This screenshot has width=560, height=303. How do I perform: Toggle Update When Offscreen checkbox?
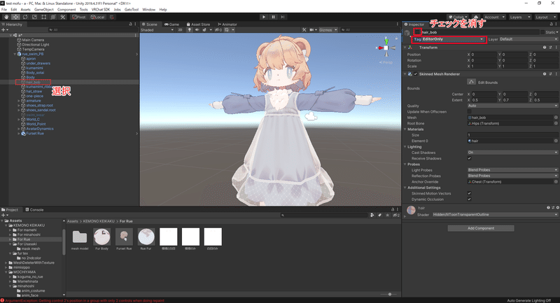click(x=469, y=112)
